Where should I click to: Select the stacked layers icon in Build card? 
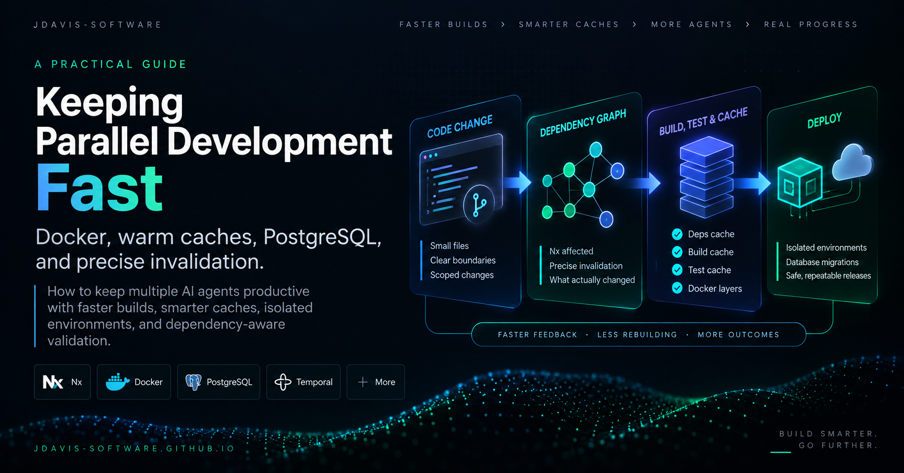point(706,177)
